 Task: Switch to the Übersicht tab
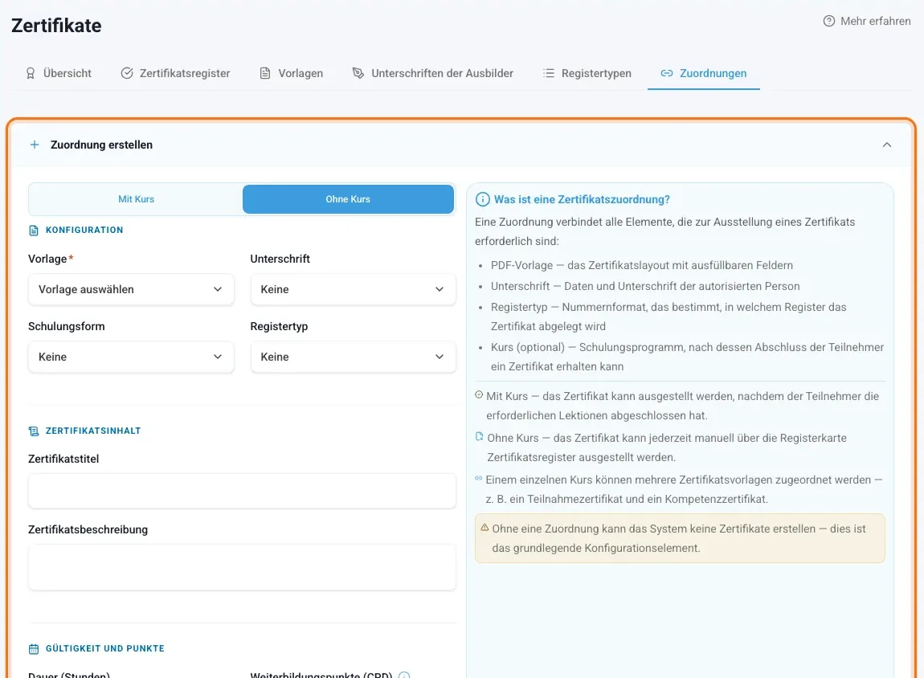pos(59,74)
